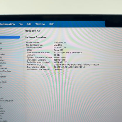Click the Activation Lock Status Disabled text
This screenshot has width=122, height=122.
[x=58, y=70]
